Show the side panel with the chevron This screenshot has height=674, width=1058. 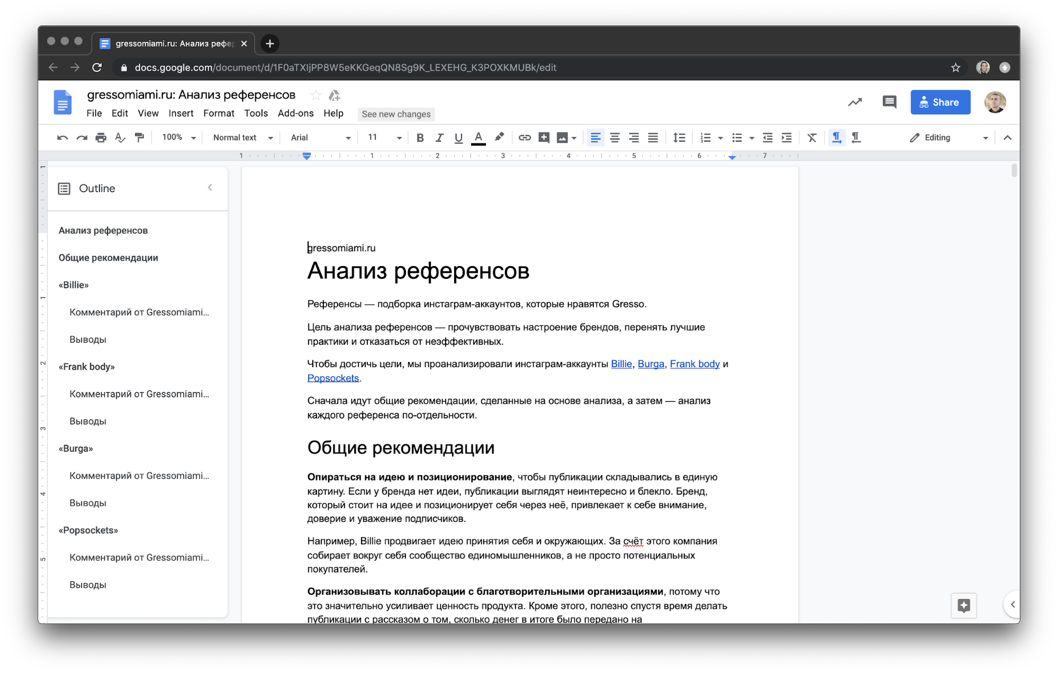(x=1012, y=604)
